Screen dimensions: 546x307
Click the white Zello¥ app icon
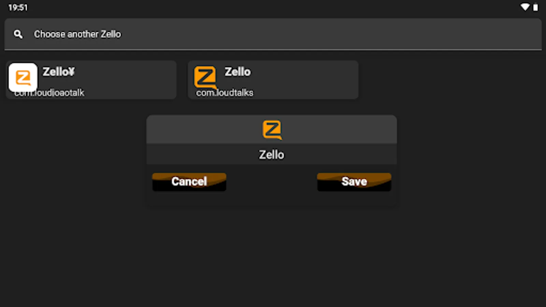(23, 77)
